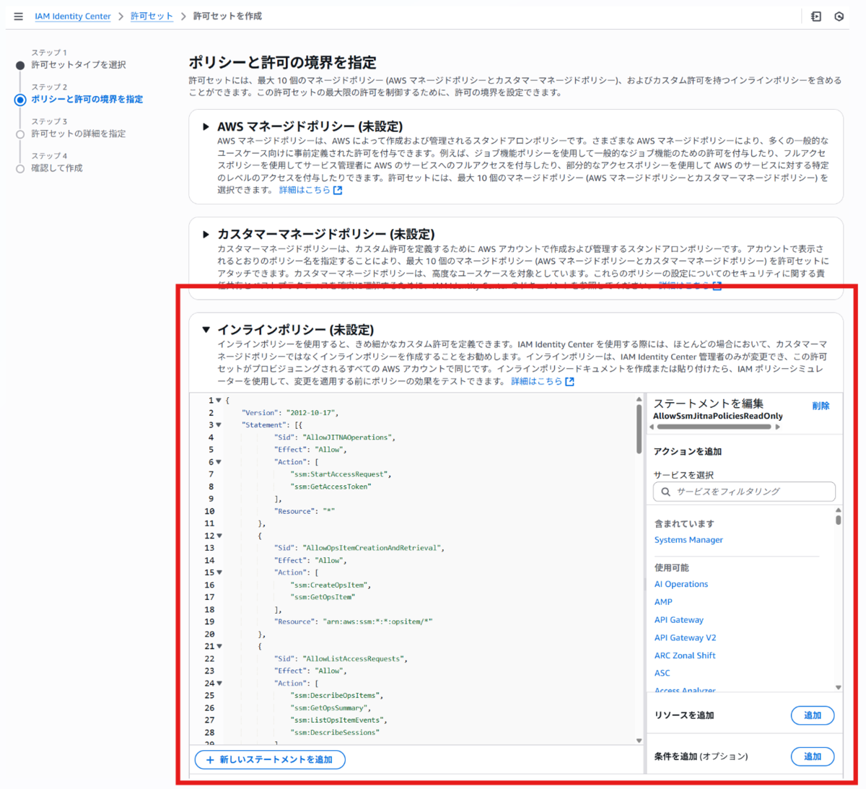Fold Action array at line 6
The image size is (866, 789).
[219, 462]
